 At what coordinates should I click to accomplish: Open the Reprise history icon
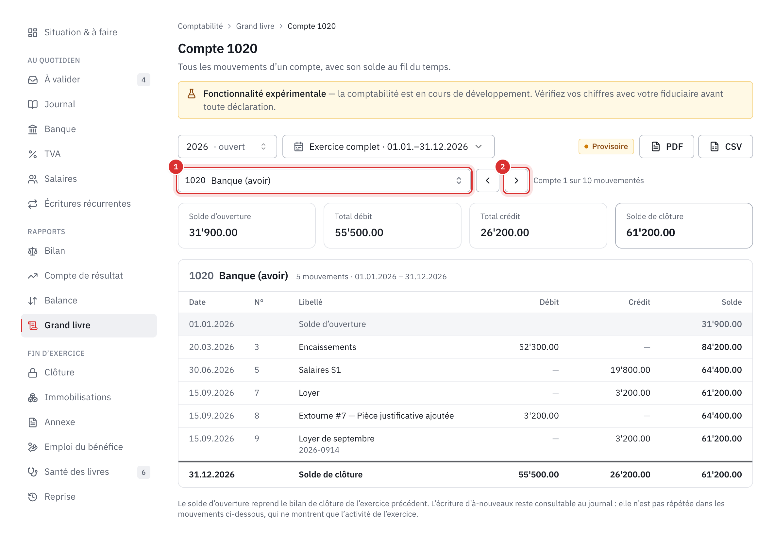coord(33,497)
